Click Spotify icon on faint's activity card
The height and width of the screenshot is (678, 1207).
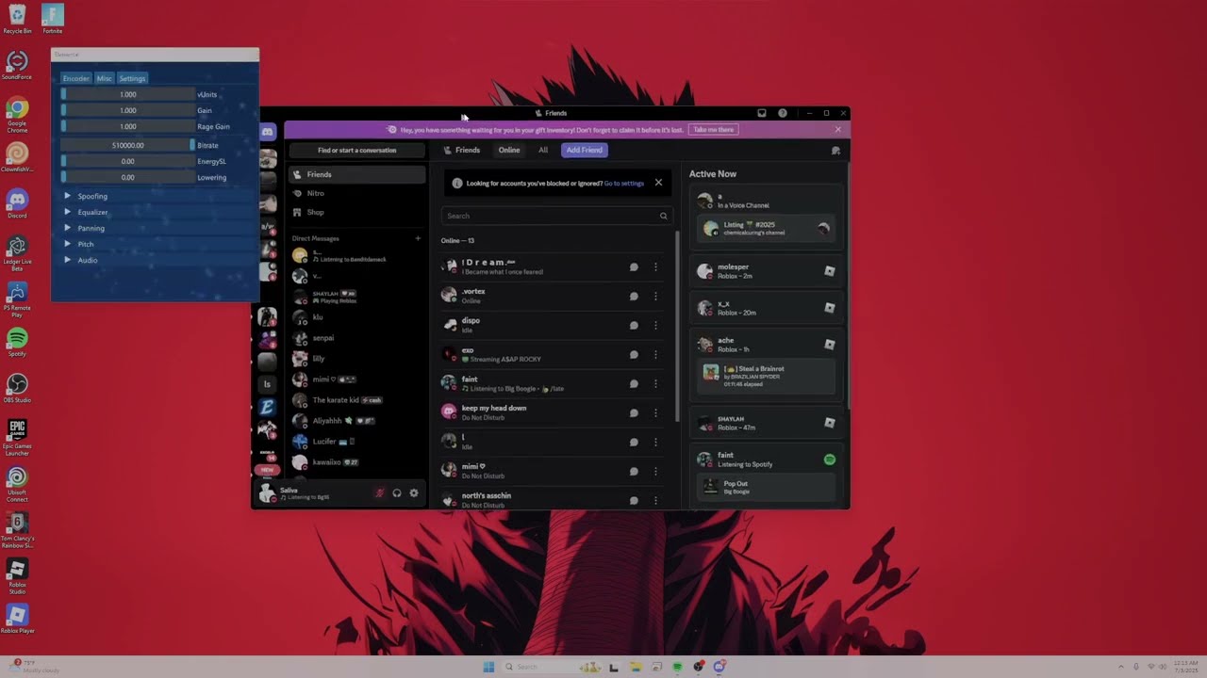pos(830,460)
